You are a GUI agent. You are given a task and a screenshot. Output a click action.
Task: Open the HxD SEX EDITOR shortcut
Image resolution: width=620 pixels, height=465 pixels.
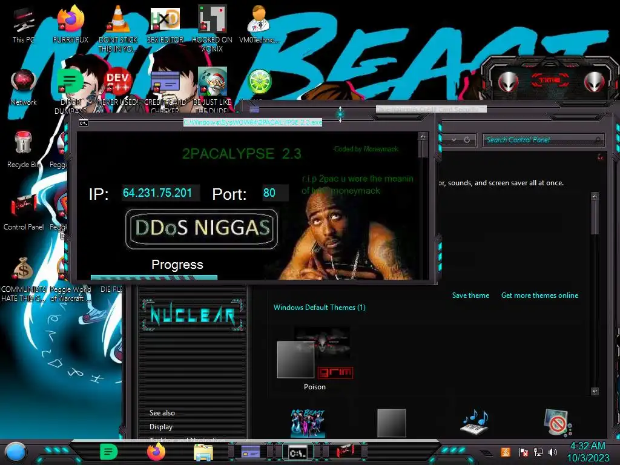pos(165,24)
